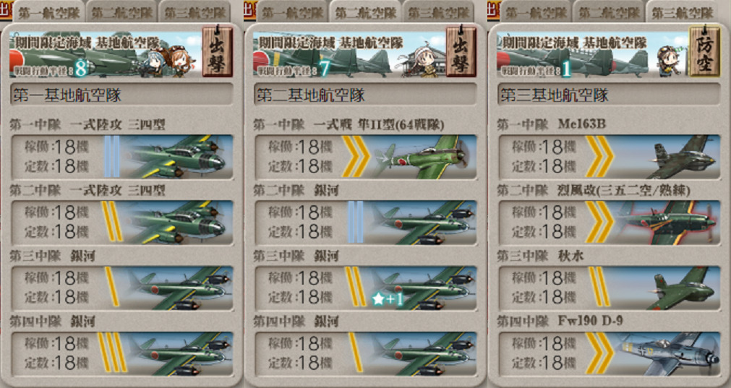Select second squadron 銀河 with blue proficiency bars

click(366, 223)
